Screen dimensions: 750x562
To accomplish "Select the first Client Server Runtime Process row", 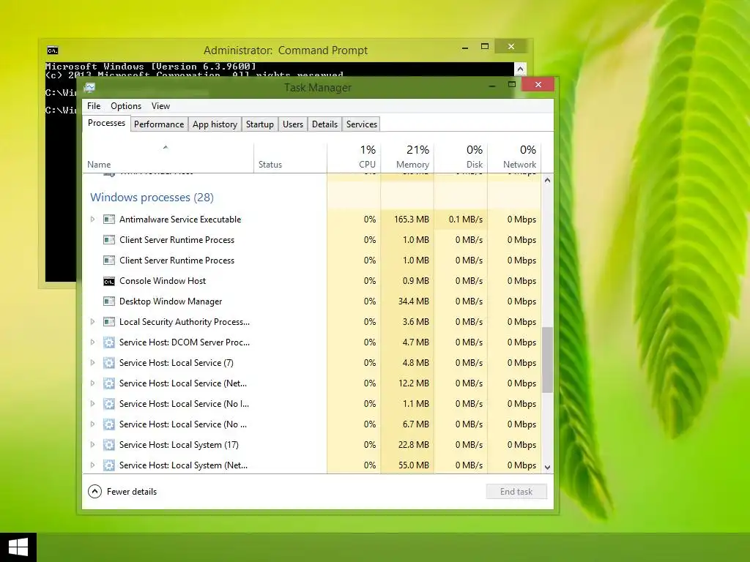I will (312, 240).
